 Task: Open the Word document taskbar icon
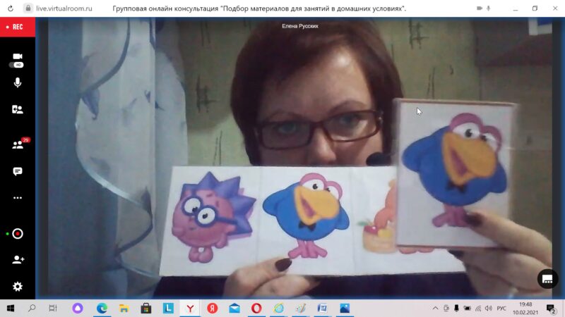(x=323, y=308)
